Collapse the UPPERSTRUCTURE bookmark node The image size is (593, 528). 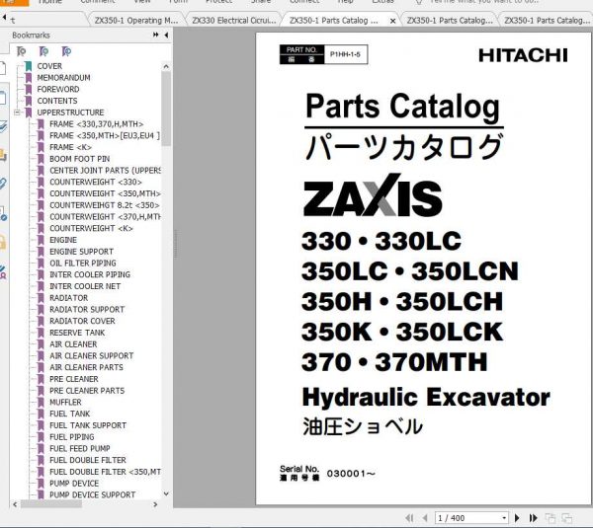click(x=17, y=113)
